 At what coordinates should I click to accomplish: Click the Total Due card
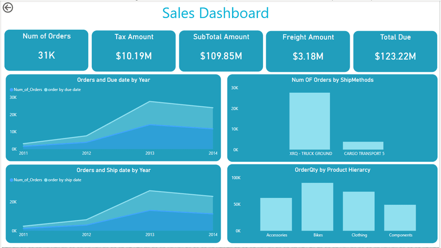pyautogui.click(x=395, y=52)
